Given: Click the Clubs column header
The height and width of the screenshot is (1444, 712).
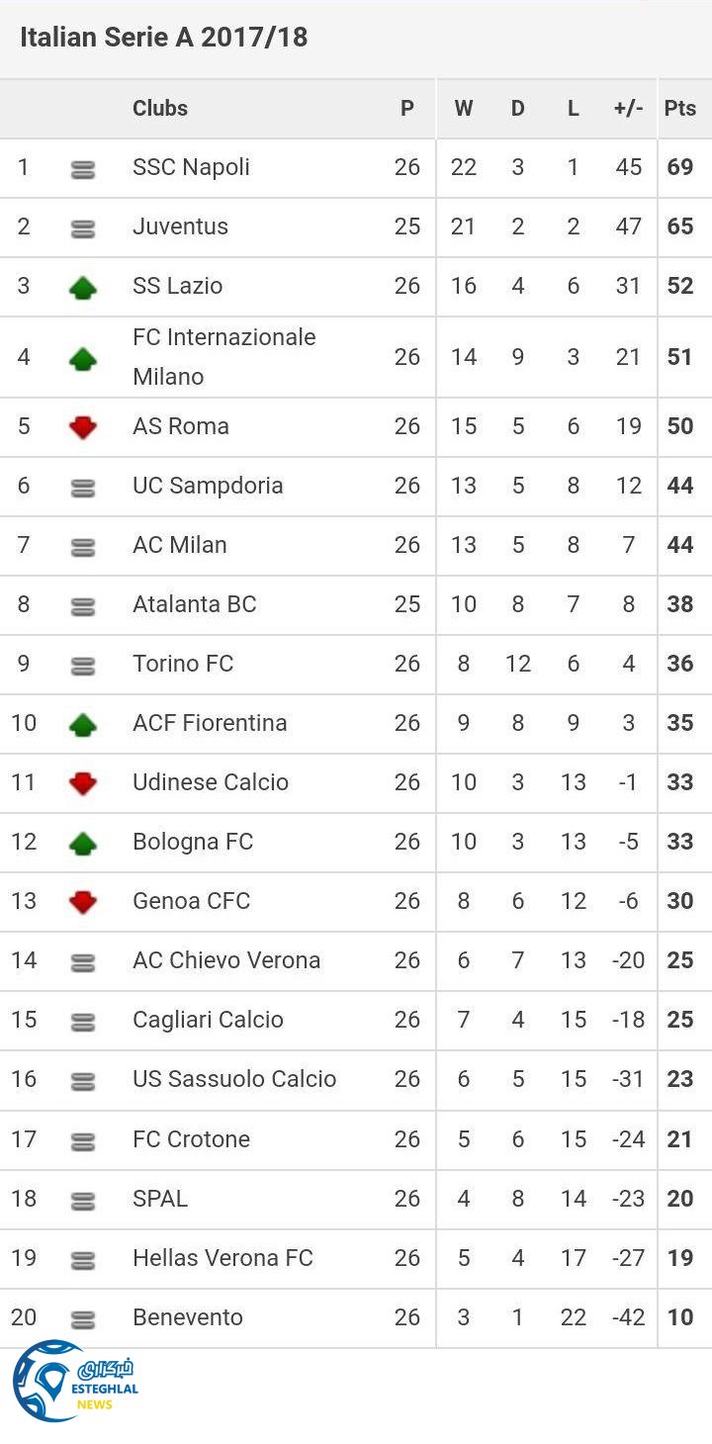Looking at the screenshot, I should pyautogui.click(x=160, y=109).
